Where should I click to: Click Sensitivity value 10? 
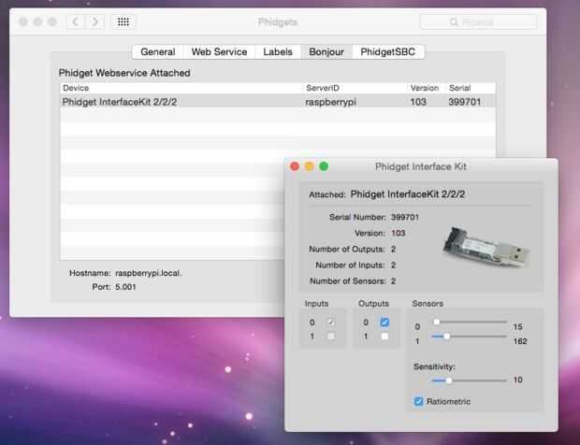[517, 380]
